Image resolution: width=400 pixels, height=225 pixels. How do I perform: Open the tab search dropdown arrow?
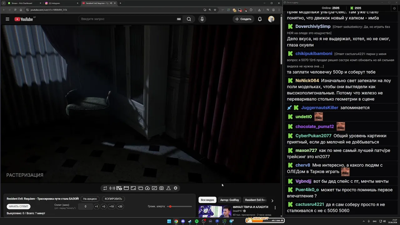[x=3, y=3]
